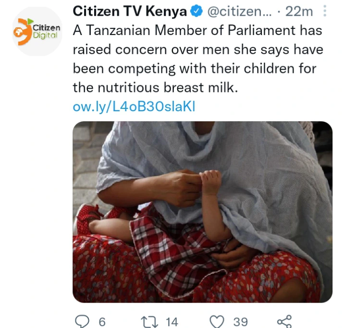The height and width of the screenshot is (328, 344).
Task: Retweet using the arrows icon
Action: point(149,322)
